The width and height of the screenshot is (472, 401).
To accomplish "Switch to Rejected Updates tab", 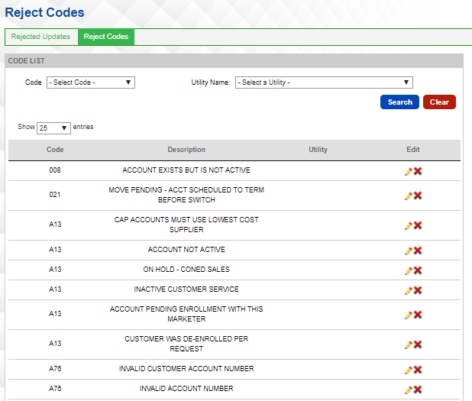I will pyautogui.click(x=40, y=37).
